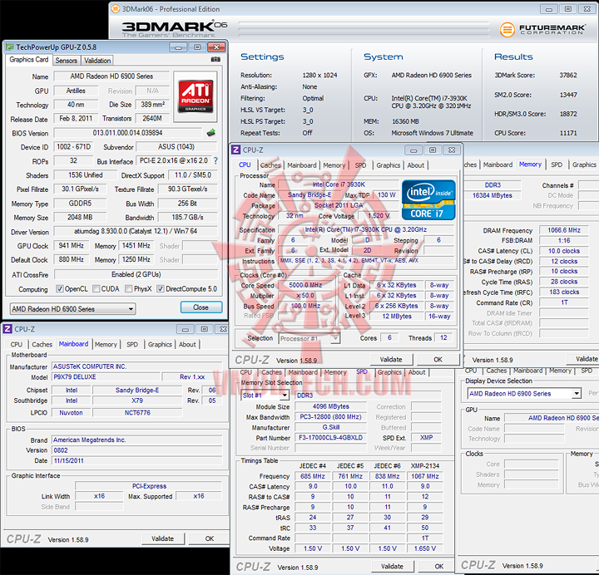Click the ATI CrossFire Enabled (2 GPUs) field

136,274
